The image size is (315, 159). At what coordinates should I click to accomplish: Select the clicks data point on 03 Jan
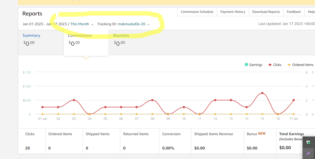[x=74, y=100]
